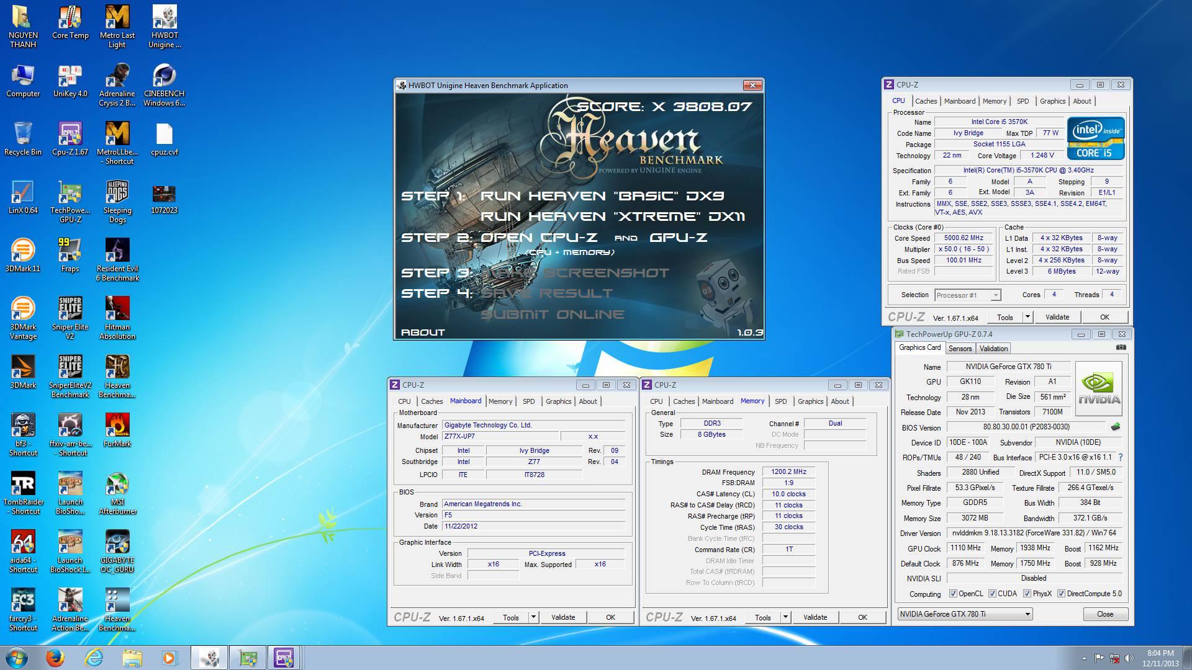This screenshot has width=1192, height=670.
Task: Click Submit Online in Heaven app
Action: tap(553, 315)
